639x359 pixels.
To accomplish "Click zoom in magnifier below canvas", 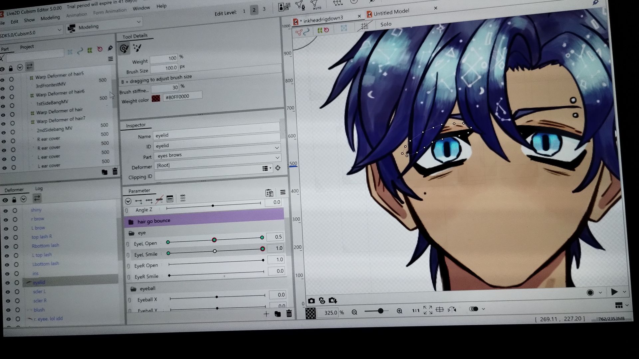I will pyautogui.click(x=399, y=311).
